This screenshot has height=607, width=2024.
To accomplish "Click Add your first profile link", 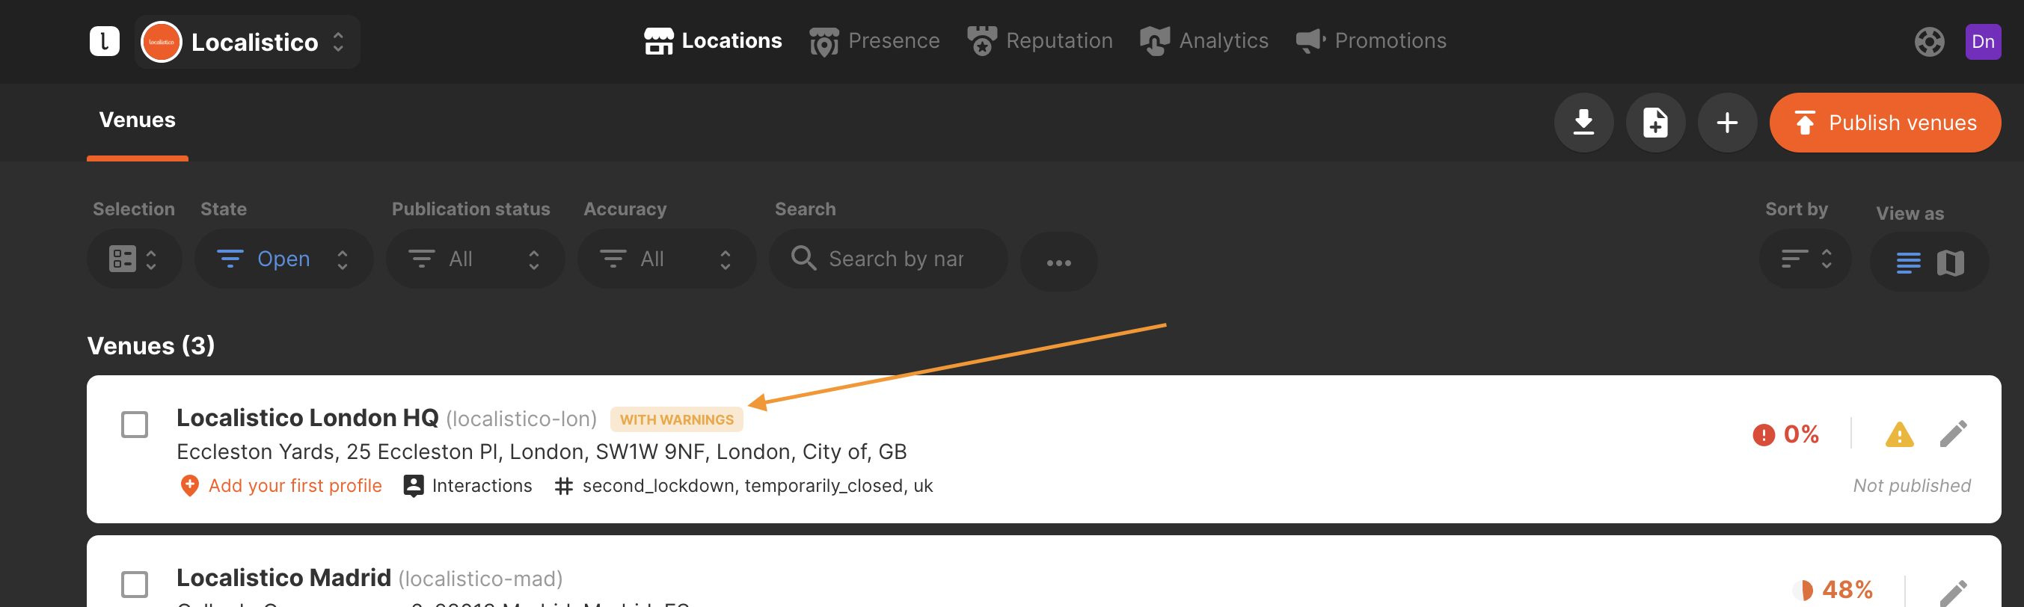I will pyautogui.click(x=281, y=486).
